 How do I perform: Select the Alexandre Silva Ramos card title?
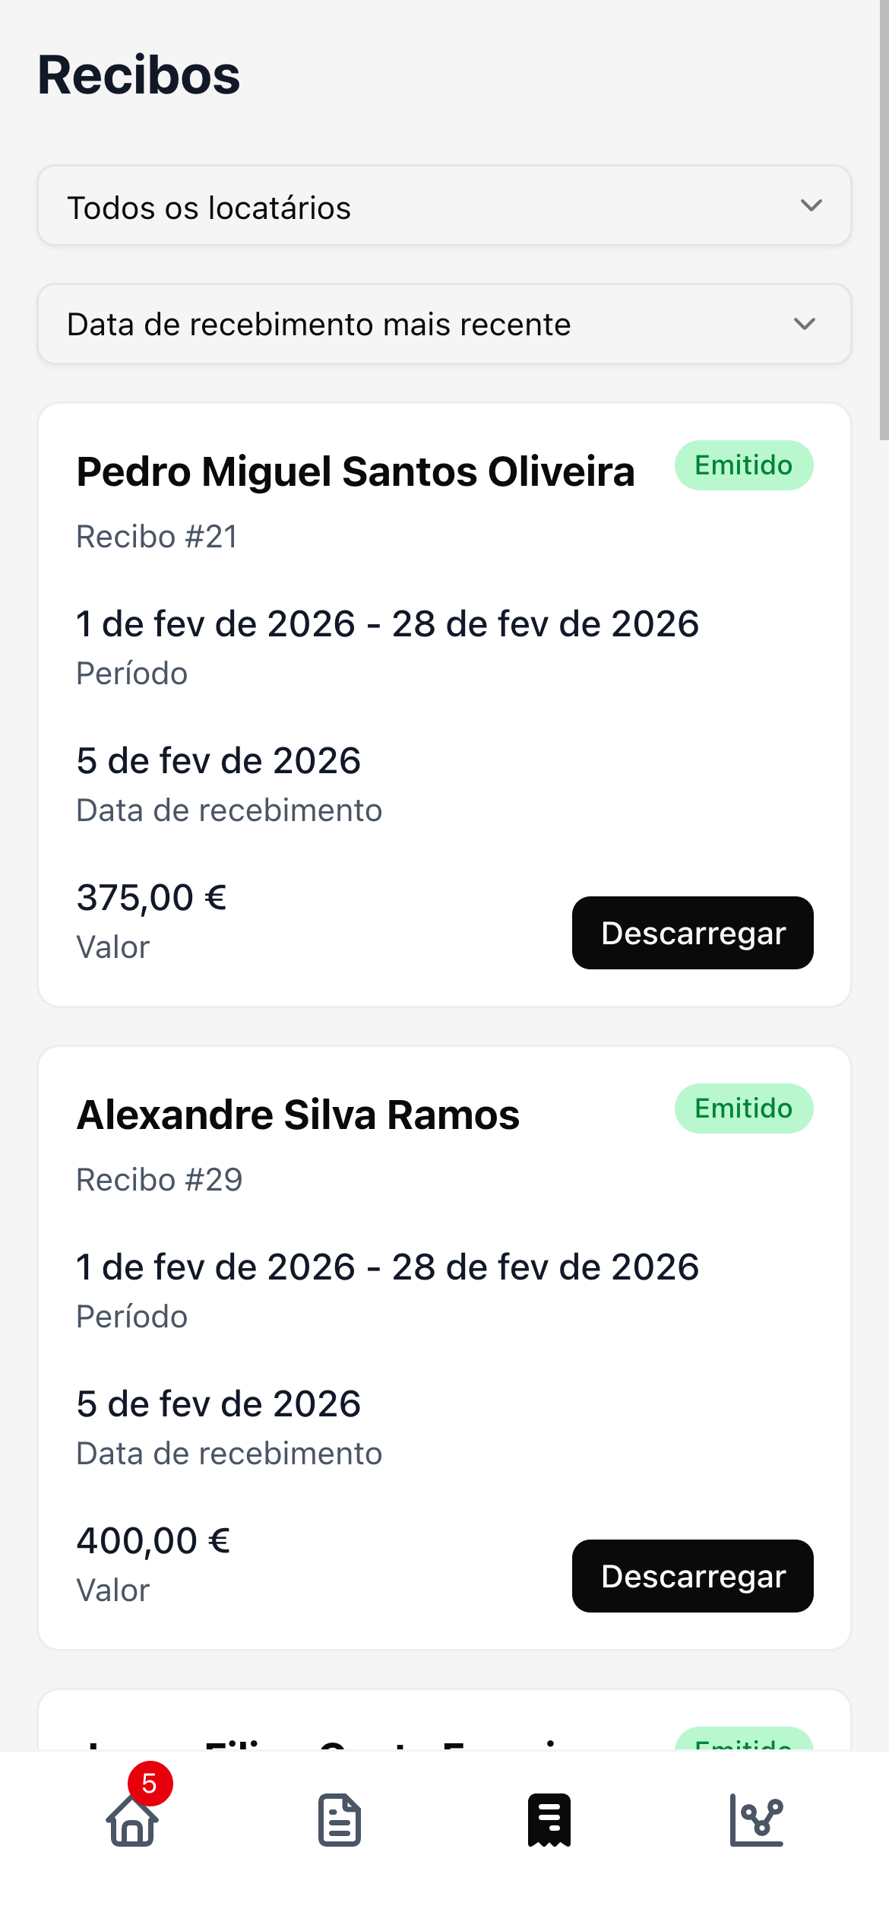coord(298,1115)
